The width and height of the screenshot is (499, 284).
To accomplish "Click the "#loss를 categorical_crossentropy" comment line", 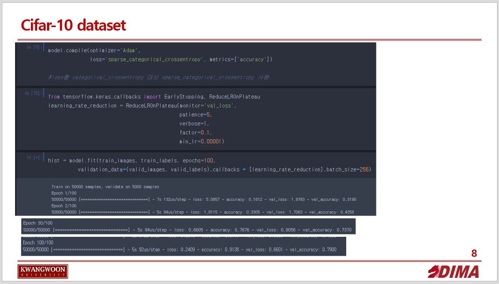I will pos(158,77).
